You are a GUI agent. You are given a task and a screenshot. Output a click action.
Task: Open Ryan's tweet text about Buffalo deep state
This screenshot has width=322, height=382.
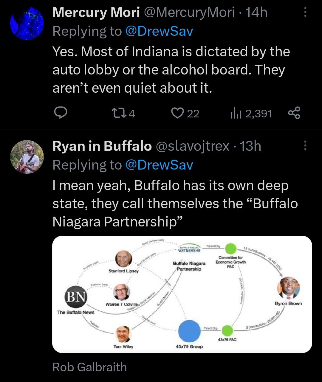coord(175,204)
